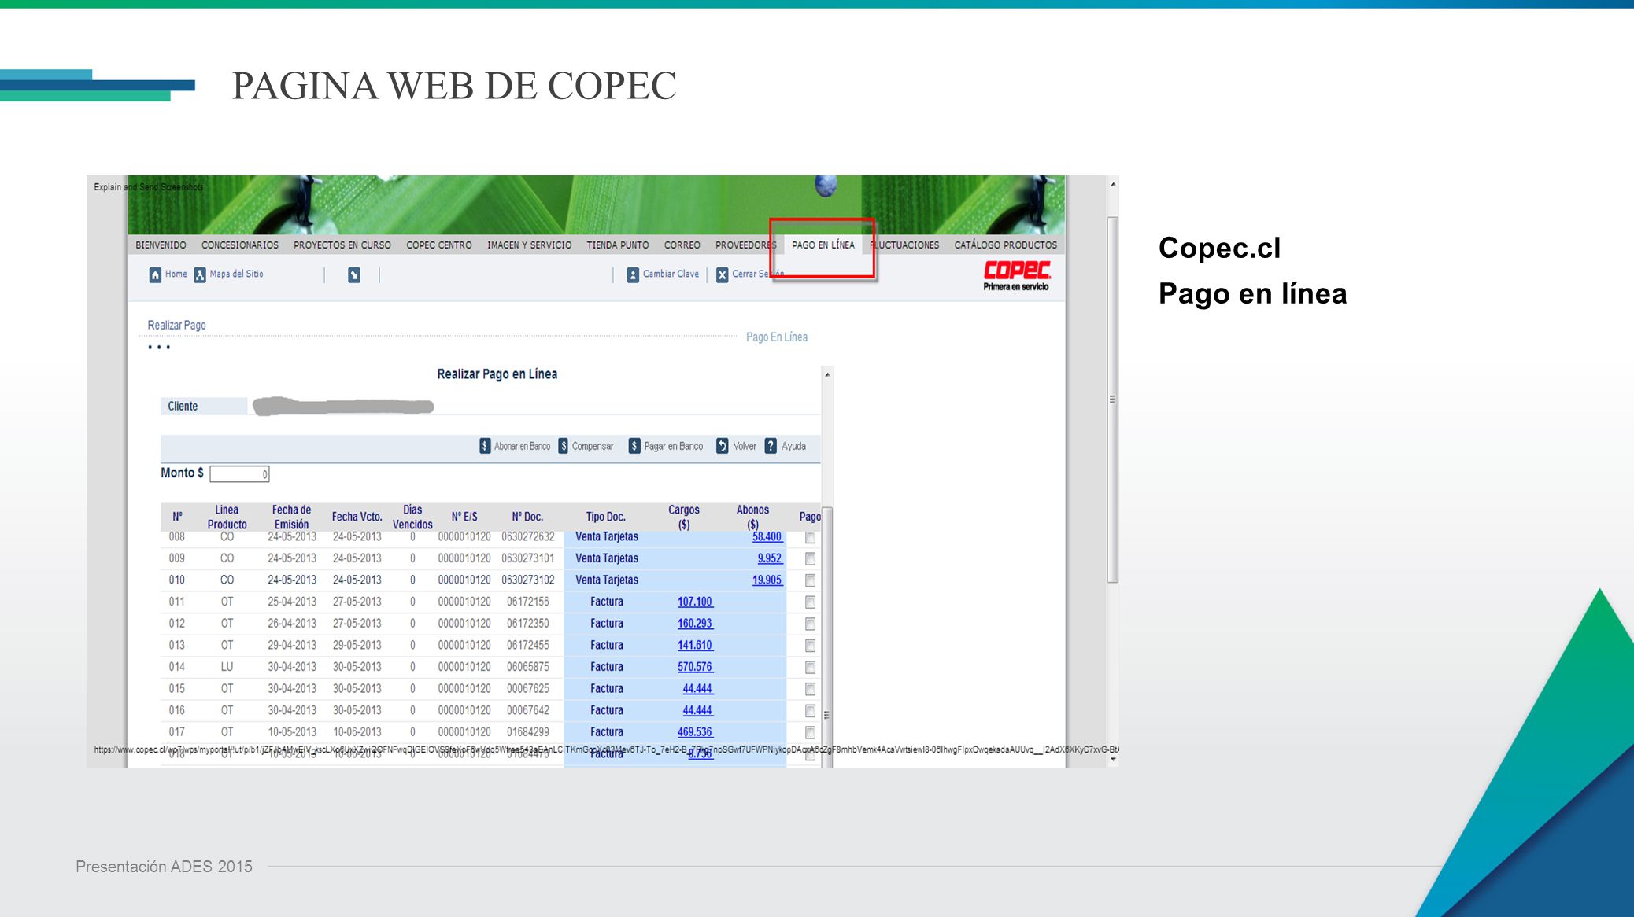Open Mapa del Sitio icon

[x=200, y=274]
